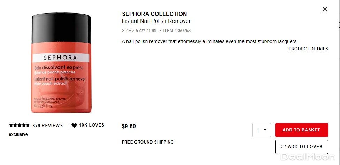This screenshot has height=165, width=340.
Task: Click the Sephora label on the bottle
Action: click(x=60, y=58)
